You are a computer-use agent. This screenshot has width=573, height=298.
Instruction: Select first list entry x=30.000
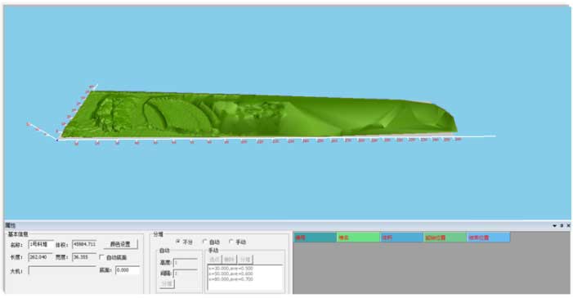[x=231, y=269]
